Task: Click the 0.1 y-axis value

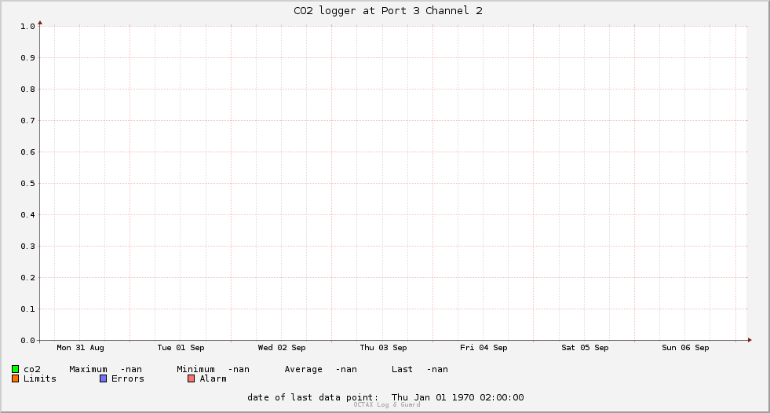Action: [27, 309]
